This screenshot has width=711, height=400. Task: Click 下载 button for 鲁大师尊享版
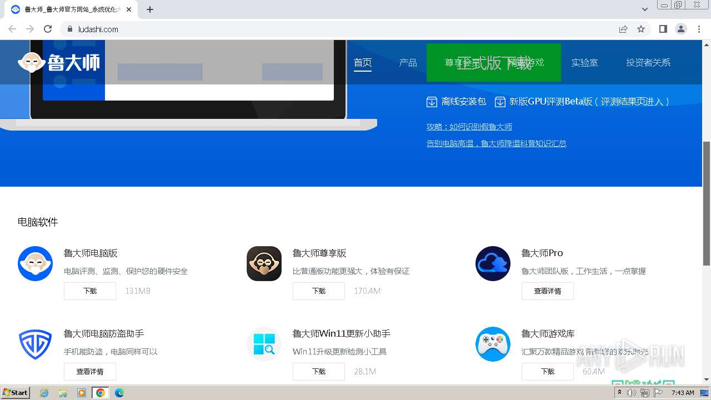319,291
